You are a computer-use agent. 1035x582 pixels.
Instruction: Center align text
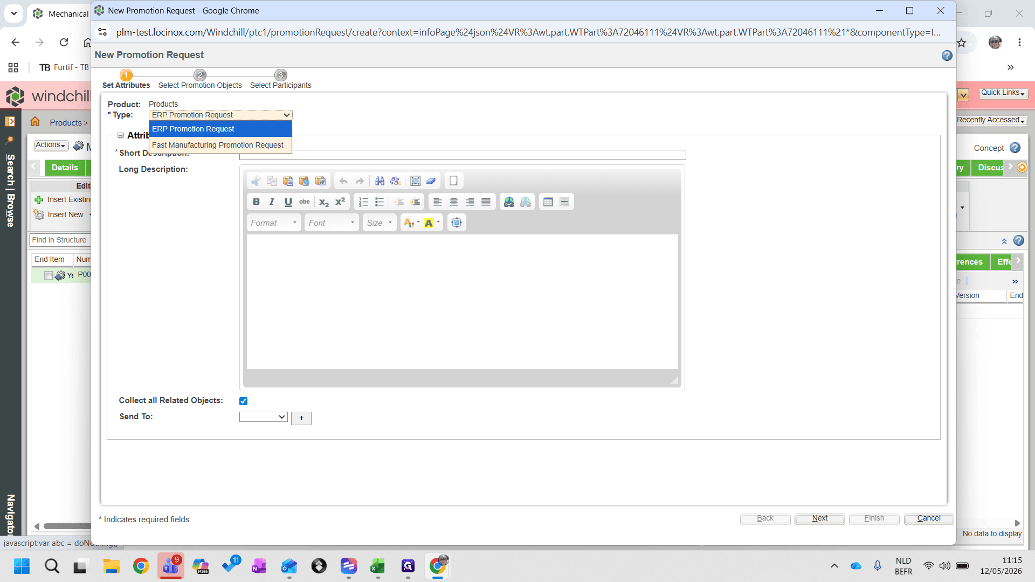click(x=454, y=202)
